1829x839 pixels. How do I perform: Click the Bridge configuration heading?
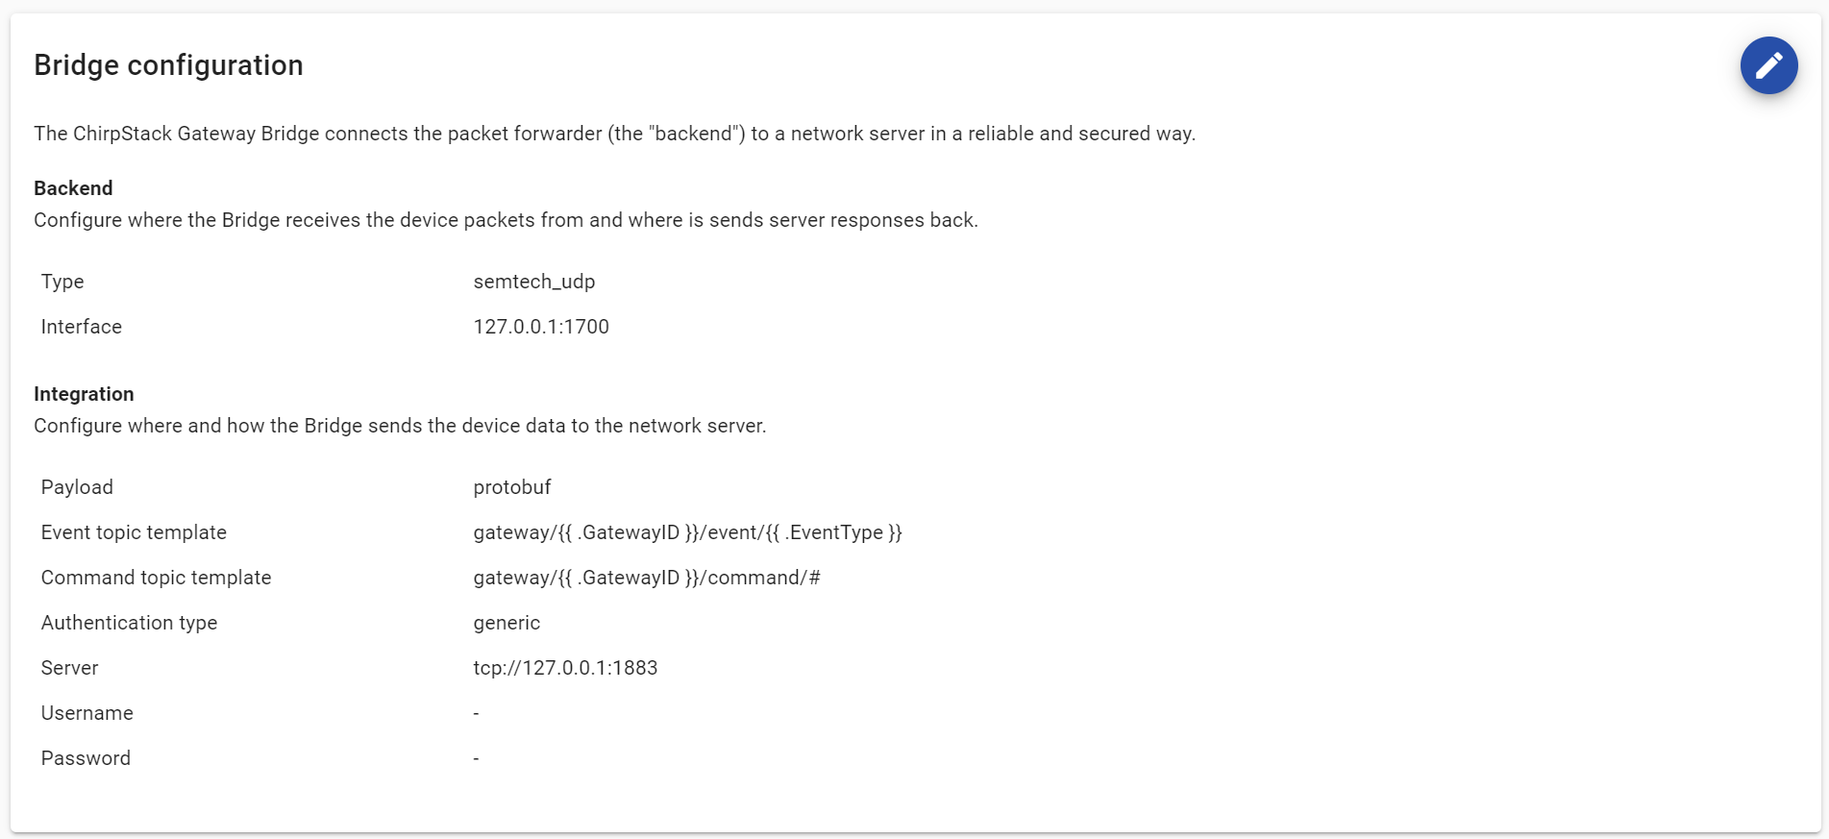point(168,65)
